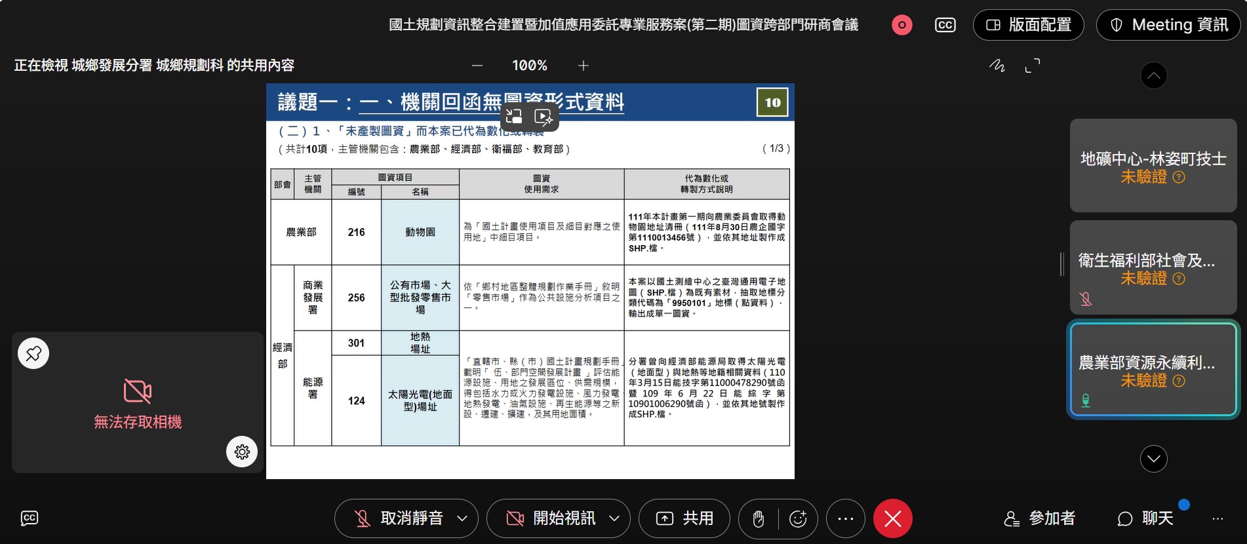The width and height of the screenshot is (1247, 544).
Task: Click the 無法存取相機 camera message
Action: 138,422
